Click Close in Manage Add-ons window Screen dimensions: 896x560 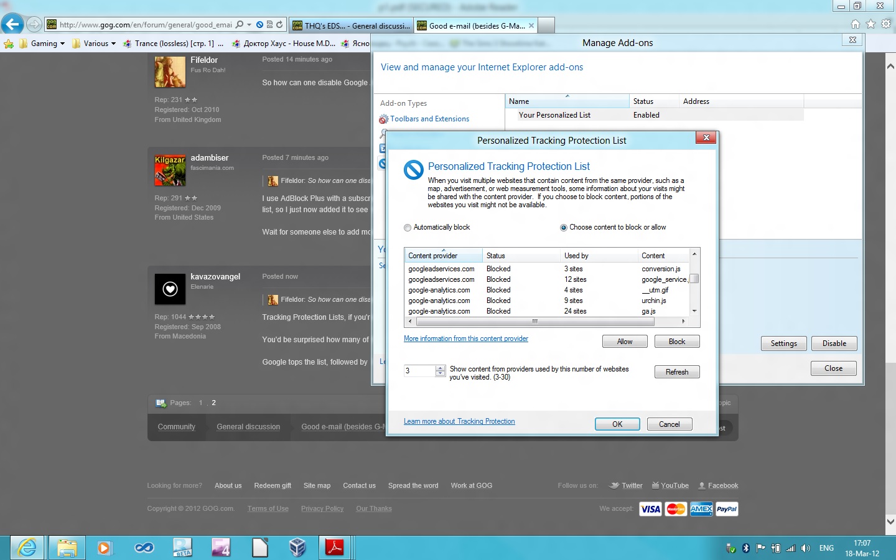pyautogui.click(x=834, y=368)
